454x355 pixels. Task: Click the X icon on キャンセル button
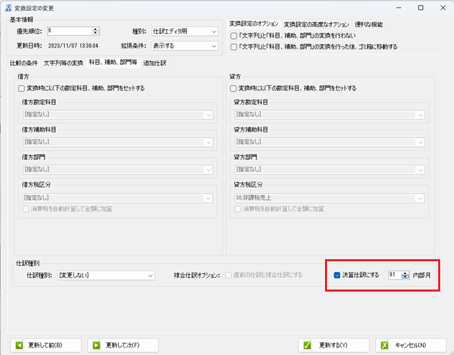[x=384, y=345]
